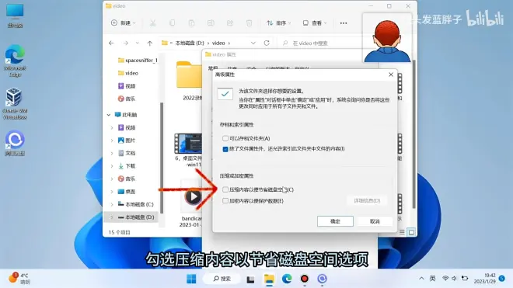Expand 本地磁盘 (C:) tree node
The image size is (513, 288).
point(112,204)
